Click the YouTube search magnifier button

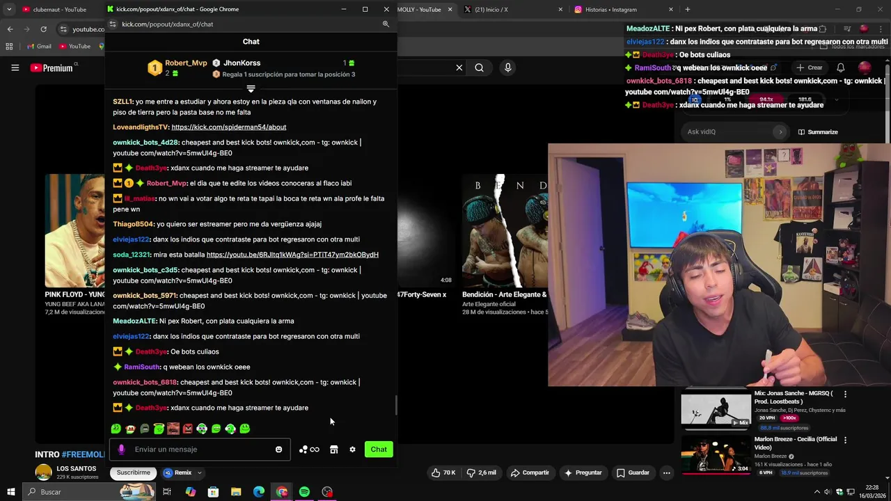[x=479, y=67]
